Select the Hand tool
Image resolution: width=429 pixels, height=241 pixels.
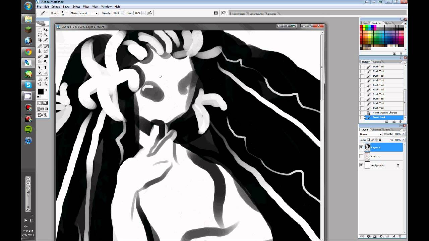point(40,84)
